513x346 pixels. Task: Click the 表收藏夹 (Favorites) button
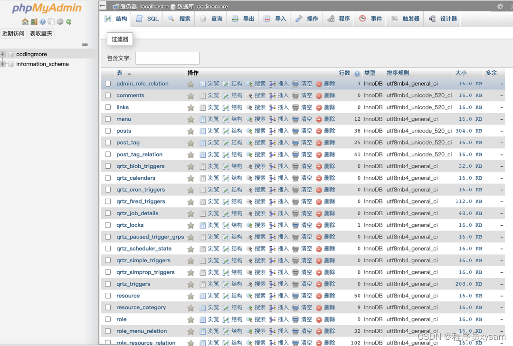point(41,33)
